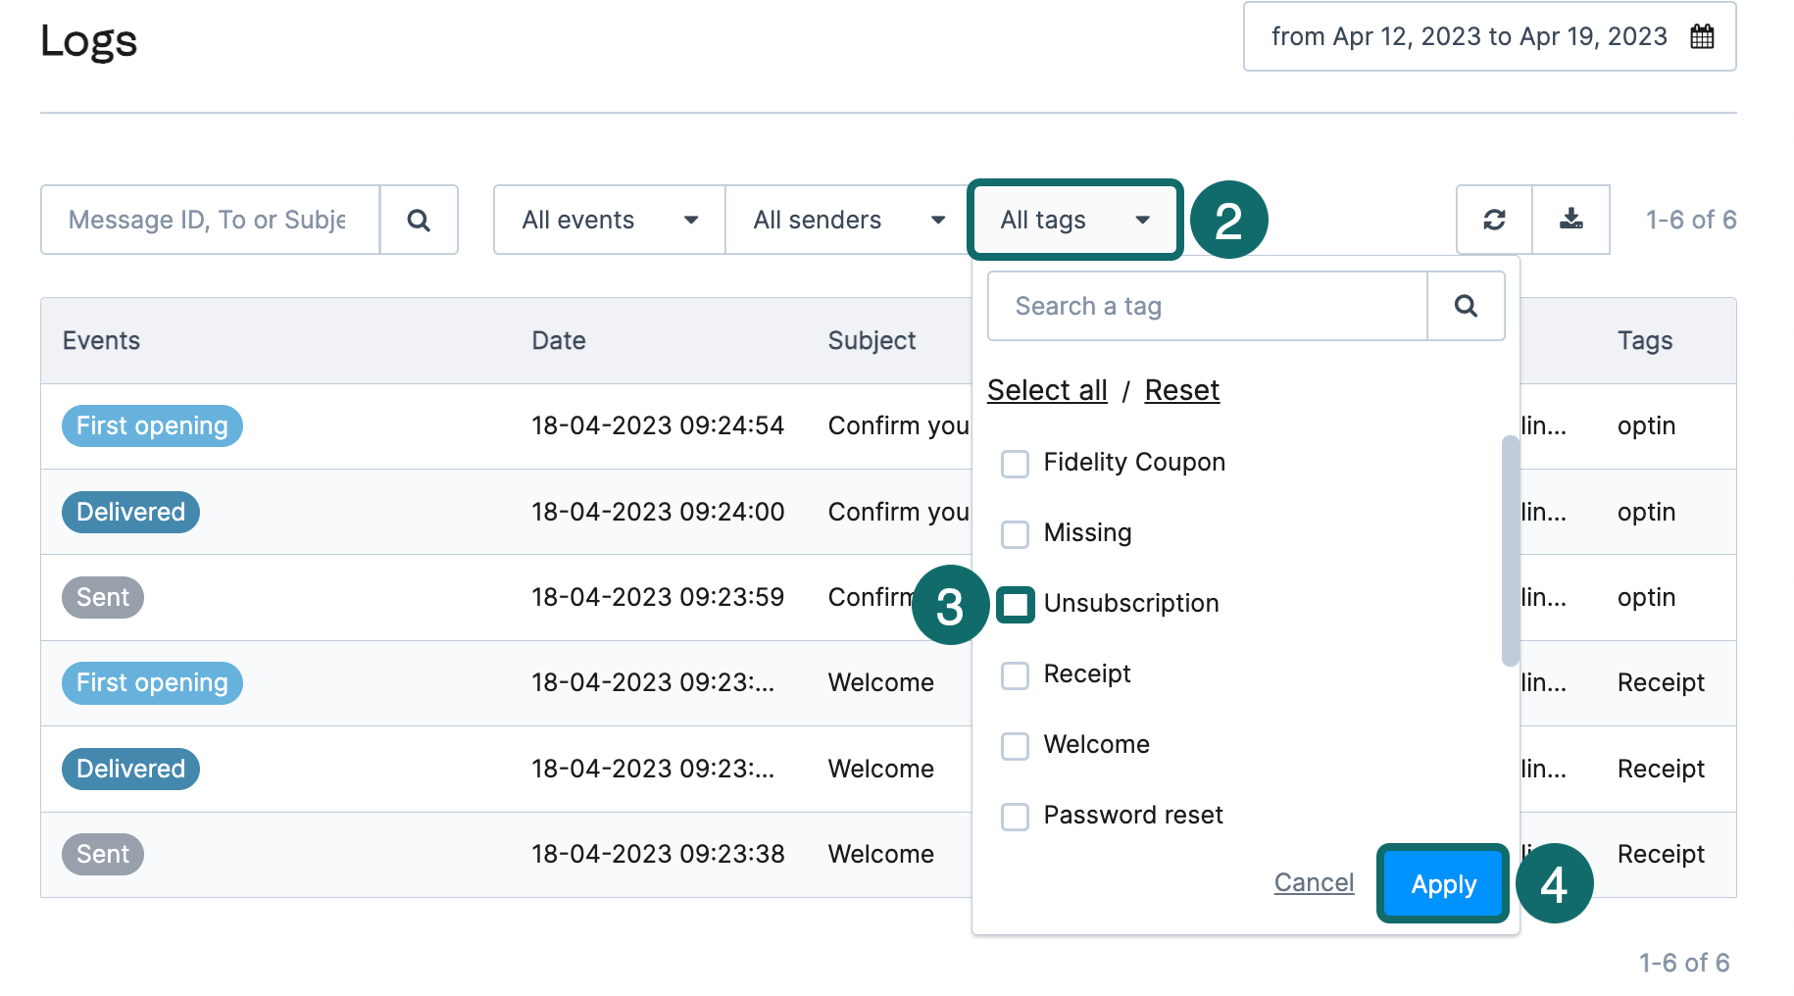This screenshot has height=996, width=1794.
Task: Click the Select all link
Action: (x=1046, y=389)
